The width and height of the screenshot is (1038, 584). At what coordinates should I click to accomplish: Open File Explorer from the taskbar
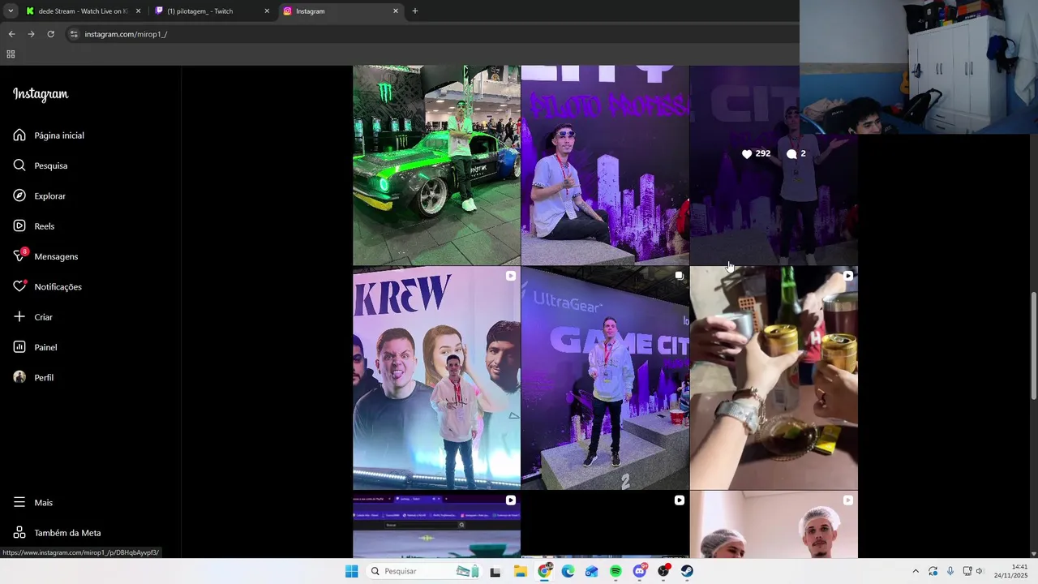(521, 571)
